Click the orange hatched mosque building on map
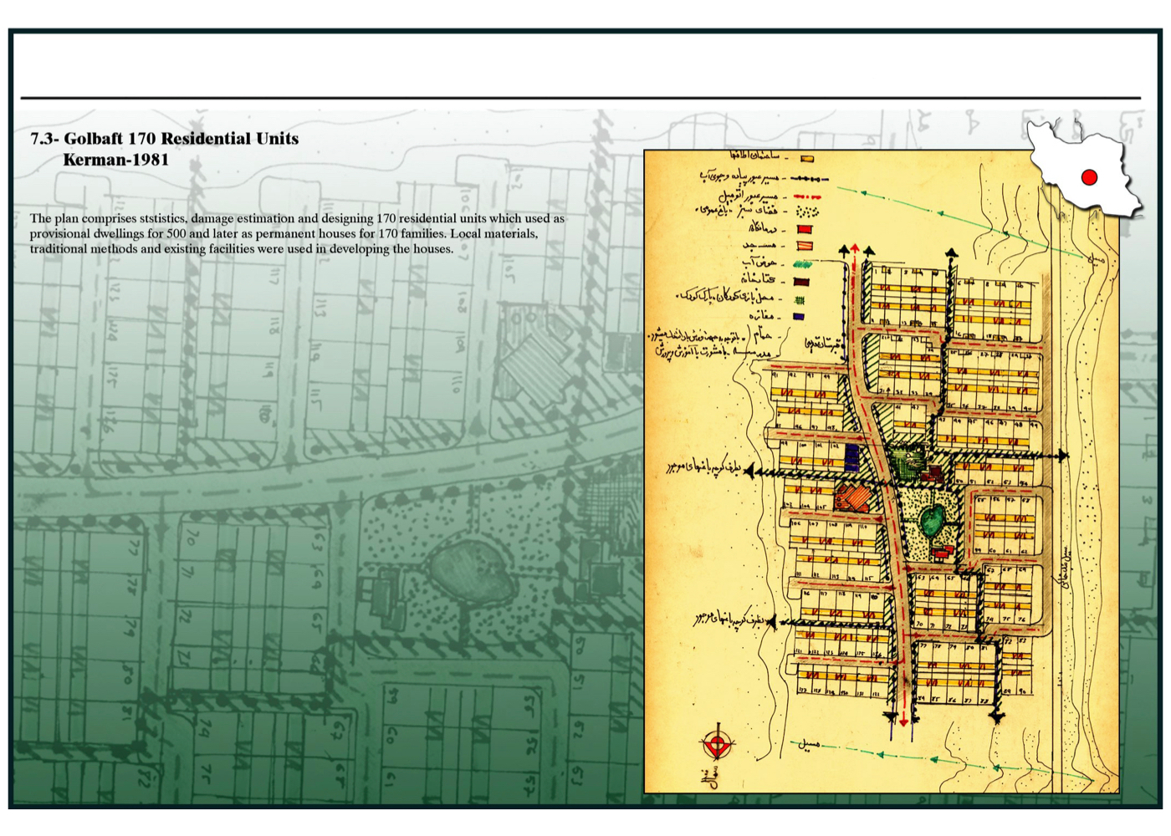Image resolution: width=1171 pixels, height=836 pixels. pos(853,497)
